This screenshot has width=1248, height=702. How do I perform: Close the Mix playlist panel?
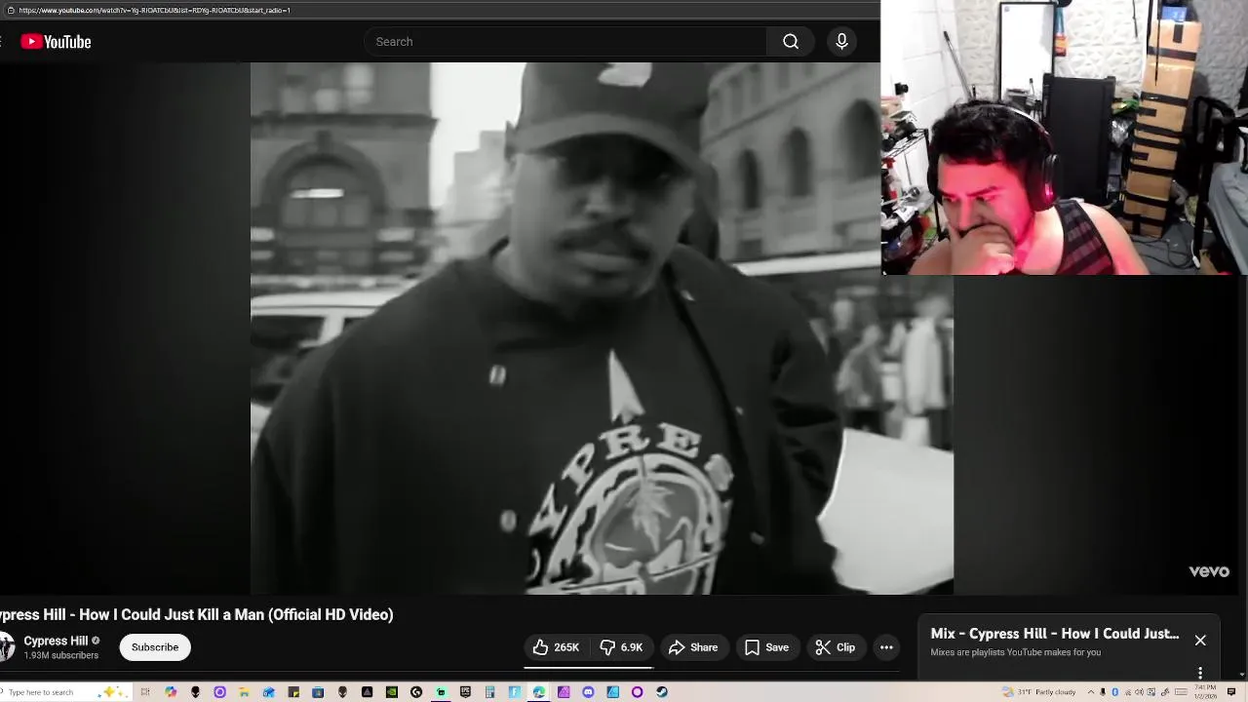[x=1200, y=641]
